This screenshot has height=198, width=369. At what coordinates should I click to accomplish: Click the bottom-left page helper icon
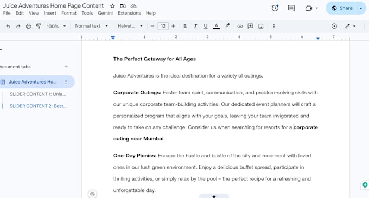click(x=92, y=194)
